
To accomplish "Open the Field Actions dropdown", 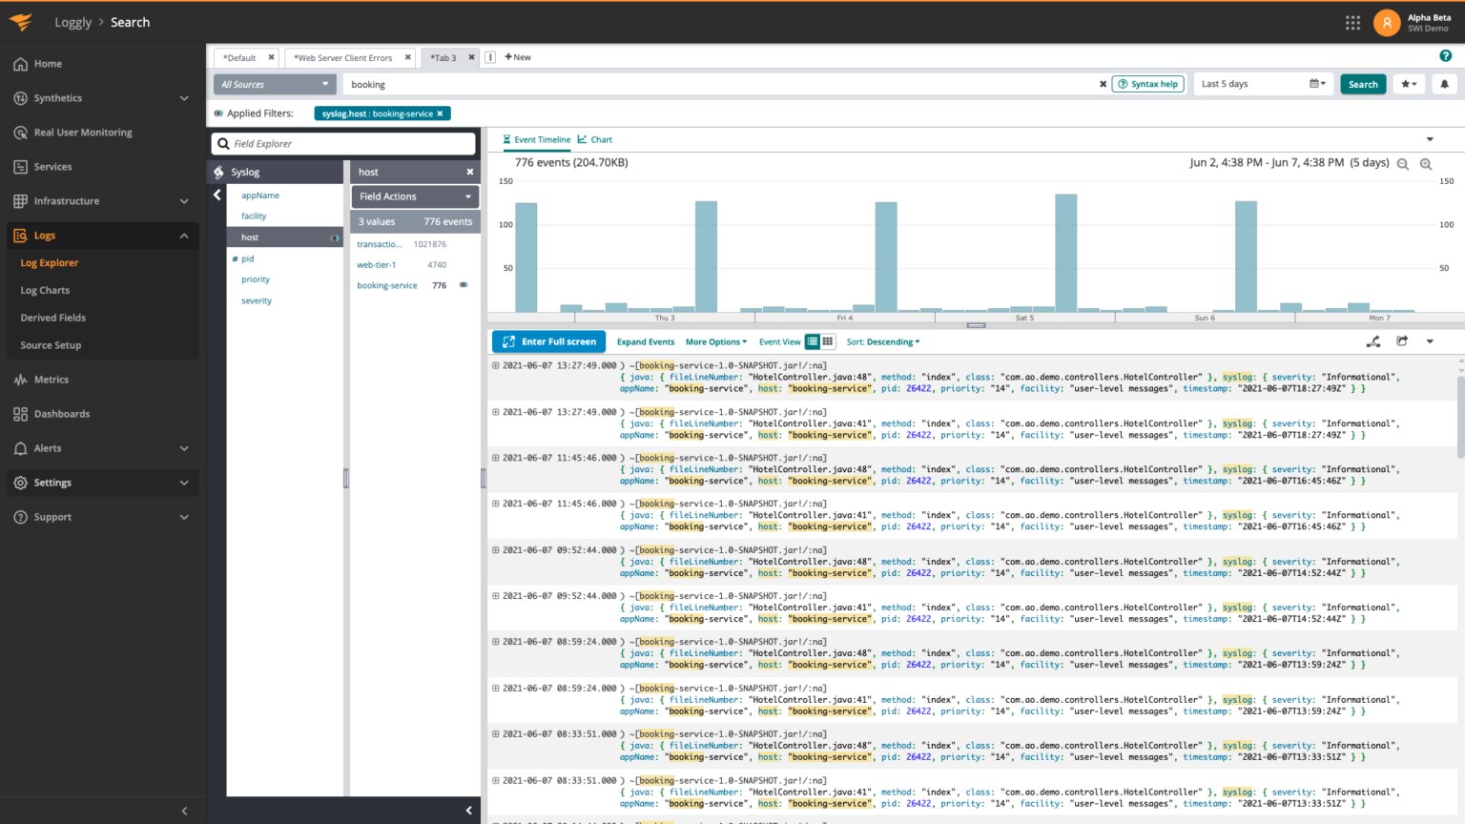I will point(414,196).
